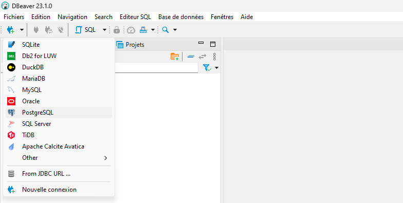Click the Disconnect toolbar icon
This screenshot has width=403, height=203.
click(x=61, y=30)
